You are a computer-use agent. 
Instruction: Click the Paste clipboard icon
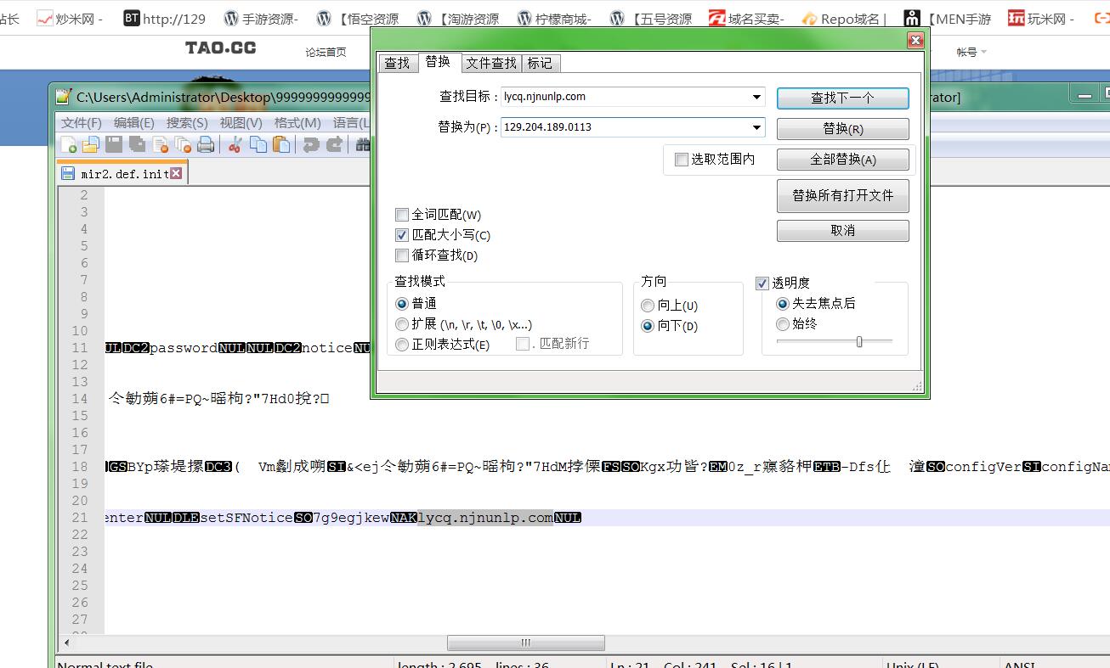281,145
